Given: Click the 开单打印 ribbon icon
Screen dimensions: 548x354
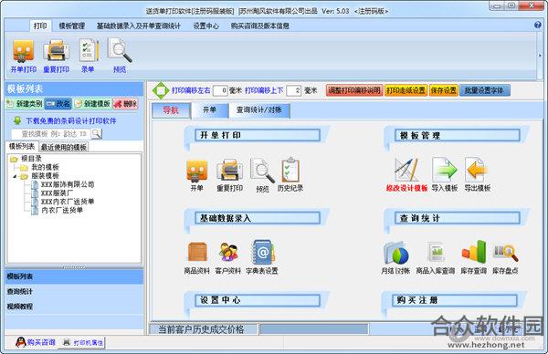Looking at the screenshot, I should 24,56.
